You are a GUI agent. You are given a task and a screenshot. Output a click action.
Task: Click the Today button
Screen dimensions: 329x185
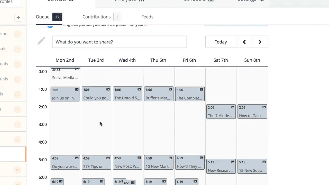pos(221,42)
